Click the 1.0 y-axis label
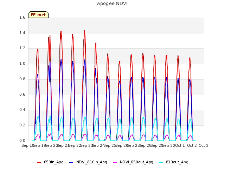This screenshot has width=225, height=169. pos(22,63)
